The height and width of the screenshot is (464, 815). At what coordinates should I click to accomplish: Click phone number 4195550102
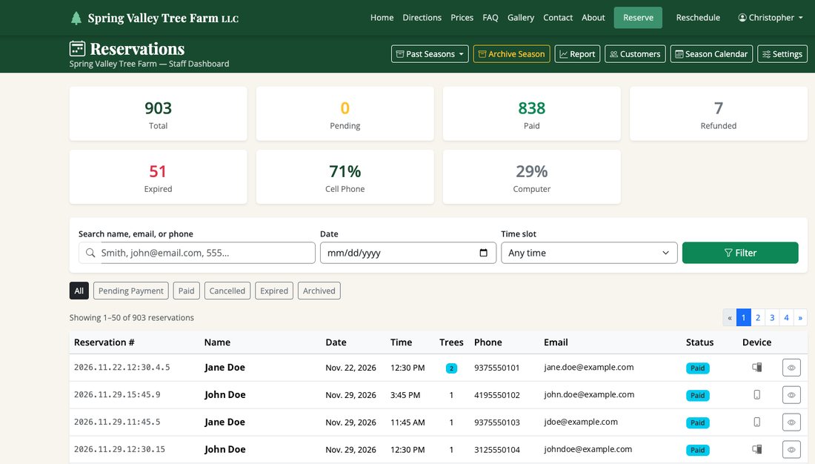(x=497, y=395)
